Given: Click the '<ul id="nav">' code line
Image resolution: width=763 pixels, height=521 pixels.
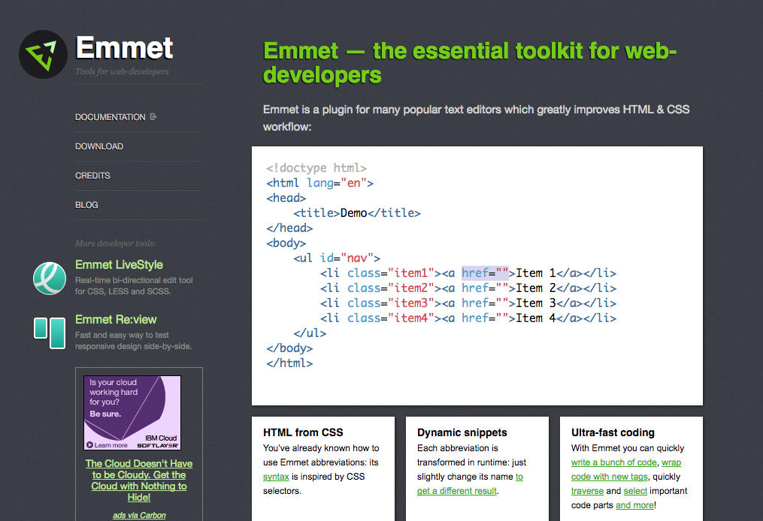Looking at the screenshot, I should (x=337, y=258).
